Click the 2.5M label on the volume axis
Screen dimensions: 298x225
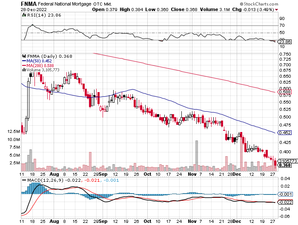pos(15,163)
